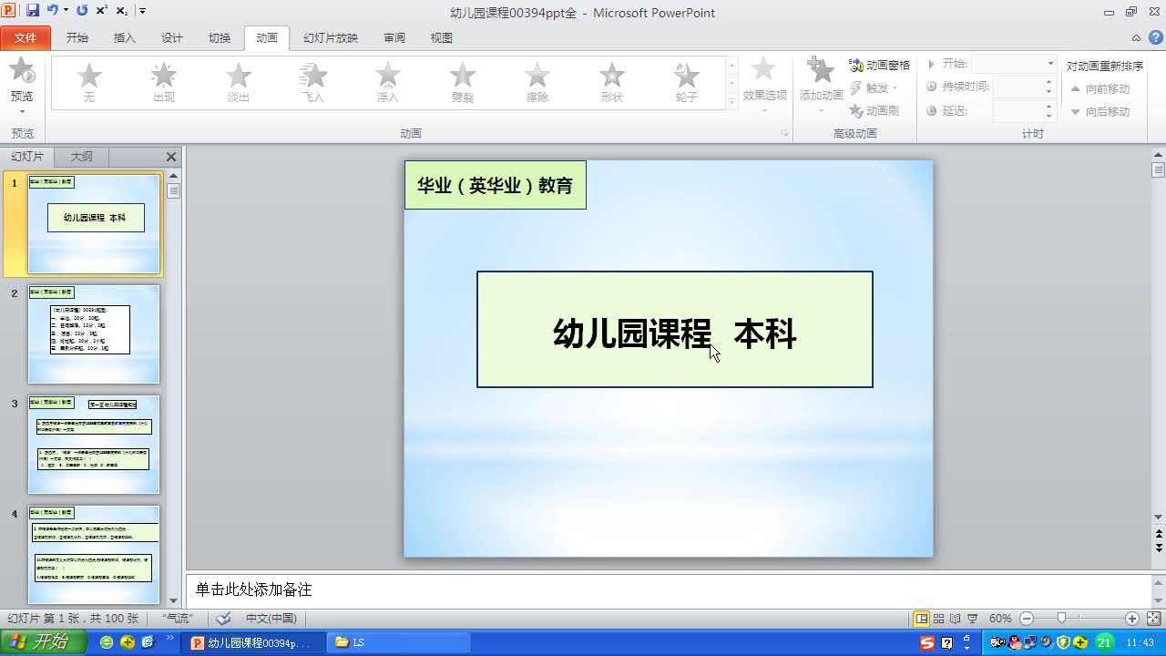This screenshot has width=1166, height=656.
Task: Select the 无 (None) animation effect
Action: pos(89,82)
